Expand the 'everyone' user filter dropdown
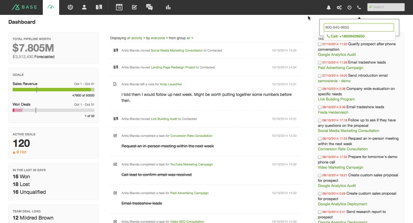Image resolution: width=413 pixels, height=223 pixels. pyautogui.click(x=159, y=38)
